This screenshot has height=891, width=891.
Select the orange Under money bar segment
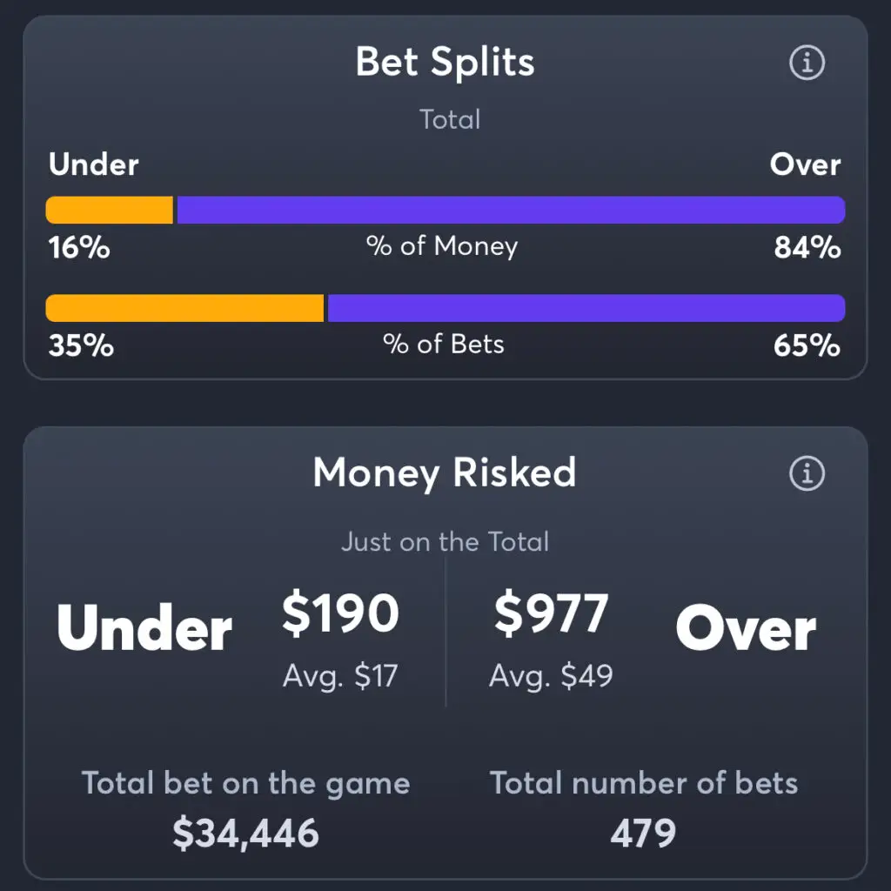coord(109,210)
